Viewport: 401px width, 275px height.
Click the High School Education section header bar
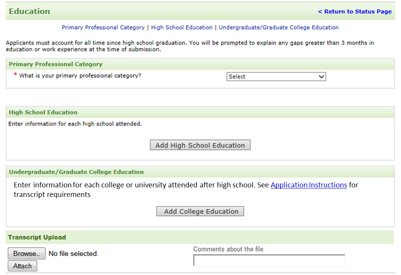click(43, 112)
